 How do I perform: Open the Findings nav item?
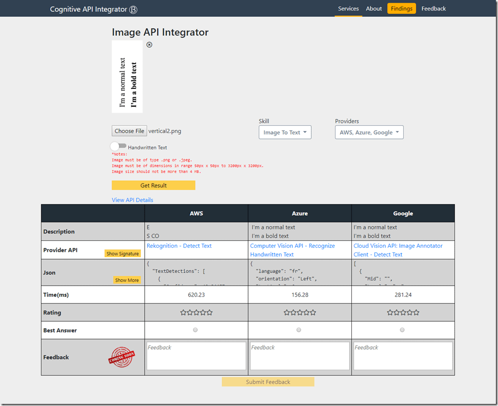coord(402,8)
